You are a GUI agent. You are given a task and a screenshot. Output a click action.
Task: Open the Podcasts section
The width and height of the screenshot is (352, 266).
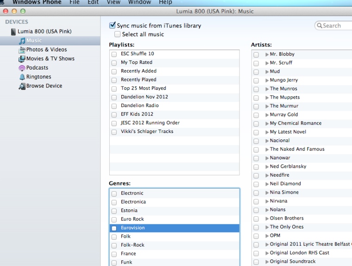pos(37,68)
